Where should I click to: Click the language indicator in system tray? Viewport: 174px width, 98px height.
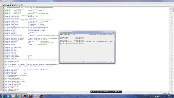(x=151, y=96)
